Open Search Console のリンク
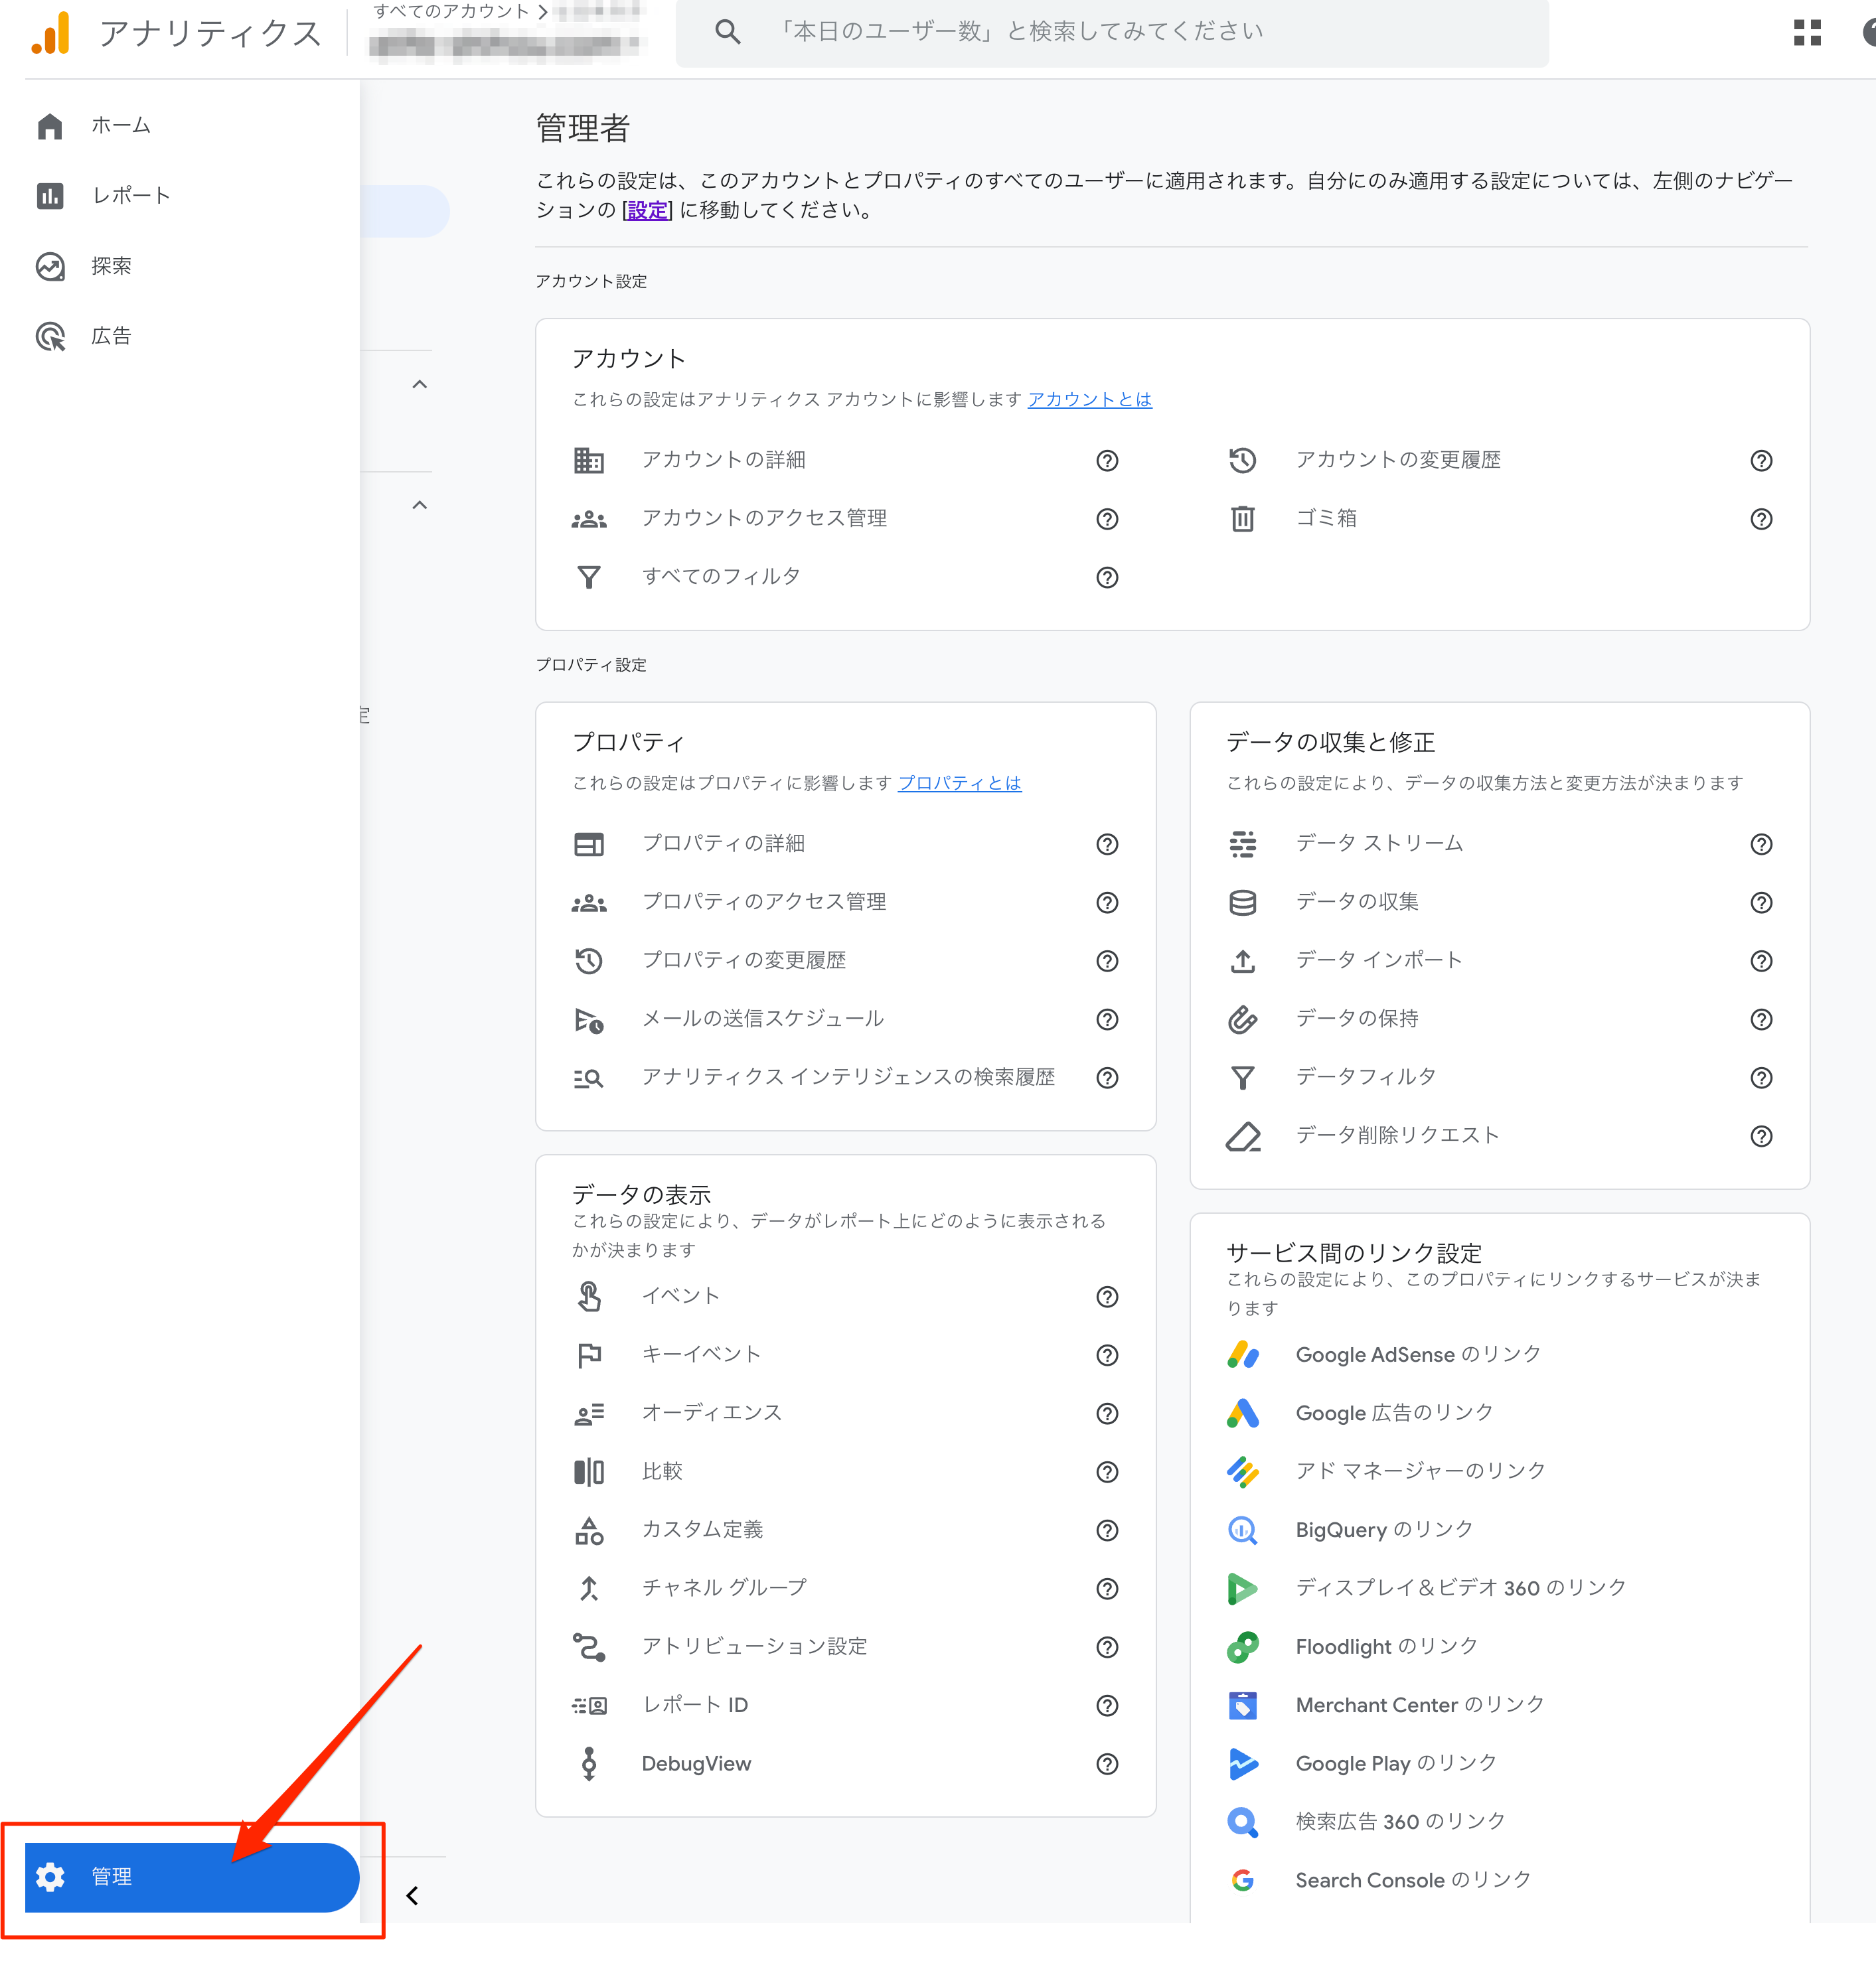Viewport: 1876px width, 1967px height. pos(1412,1880)
